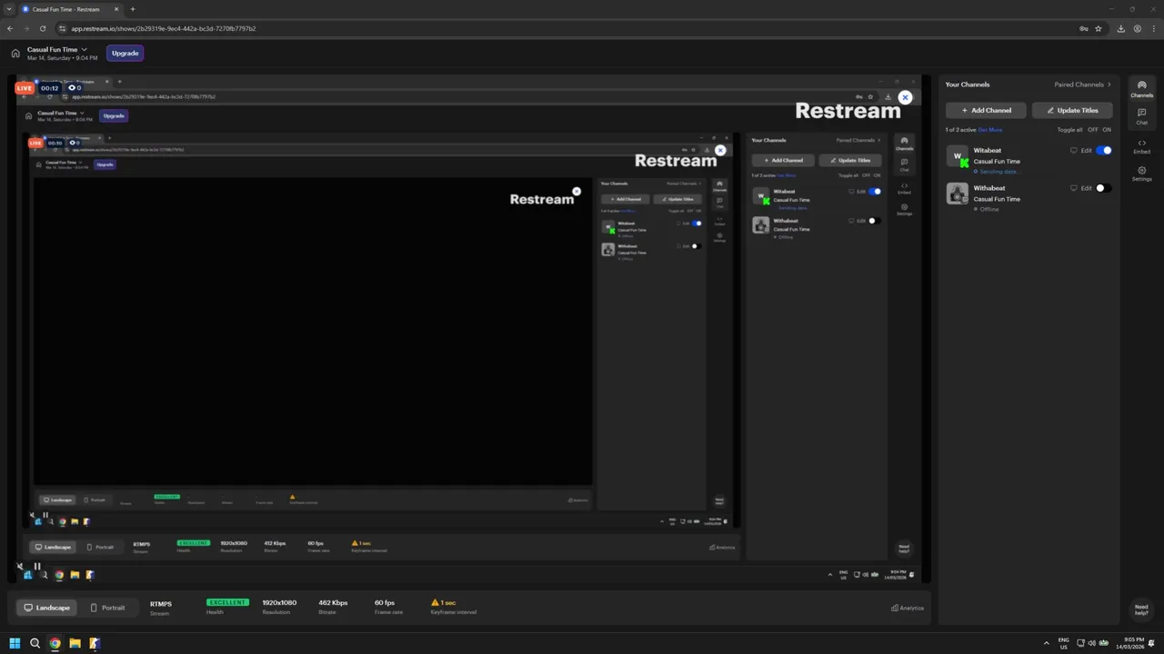Open the Windows Start menu
The image size is (1164, 654).
[15, 643]
